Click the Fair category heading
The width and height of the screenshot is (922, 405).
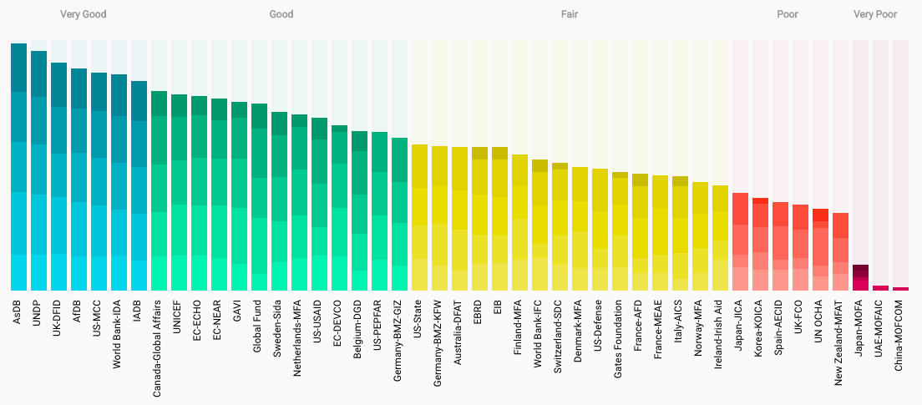570,14
